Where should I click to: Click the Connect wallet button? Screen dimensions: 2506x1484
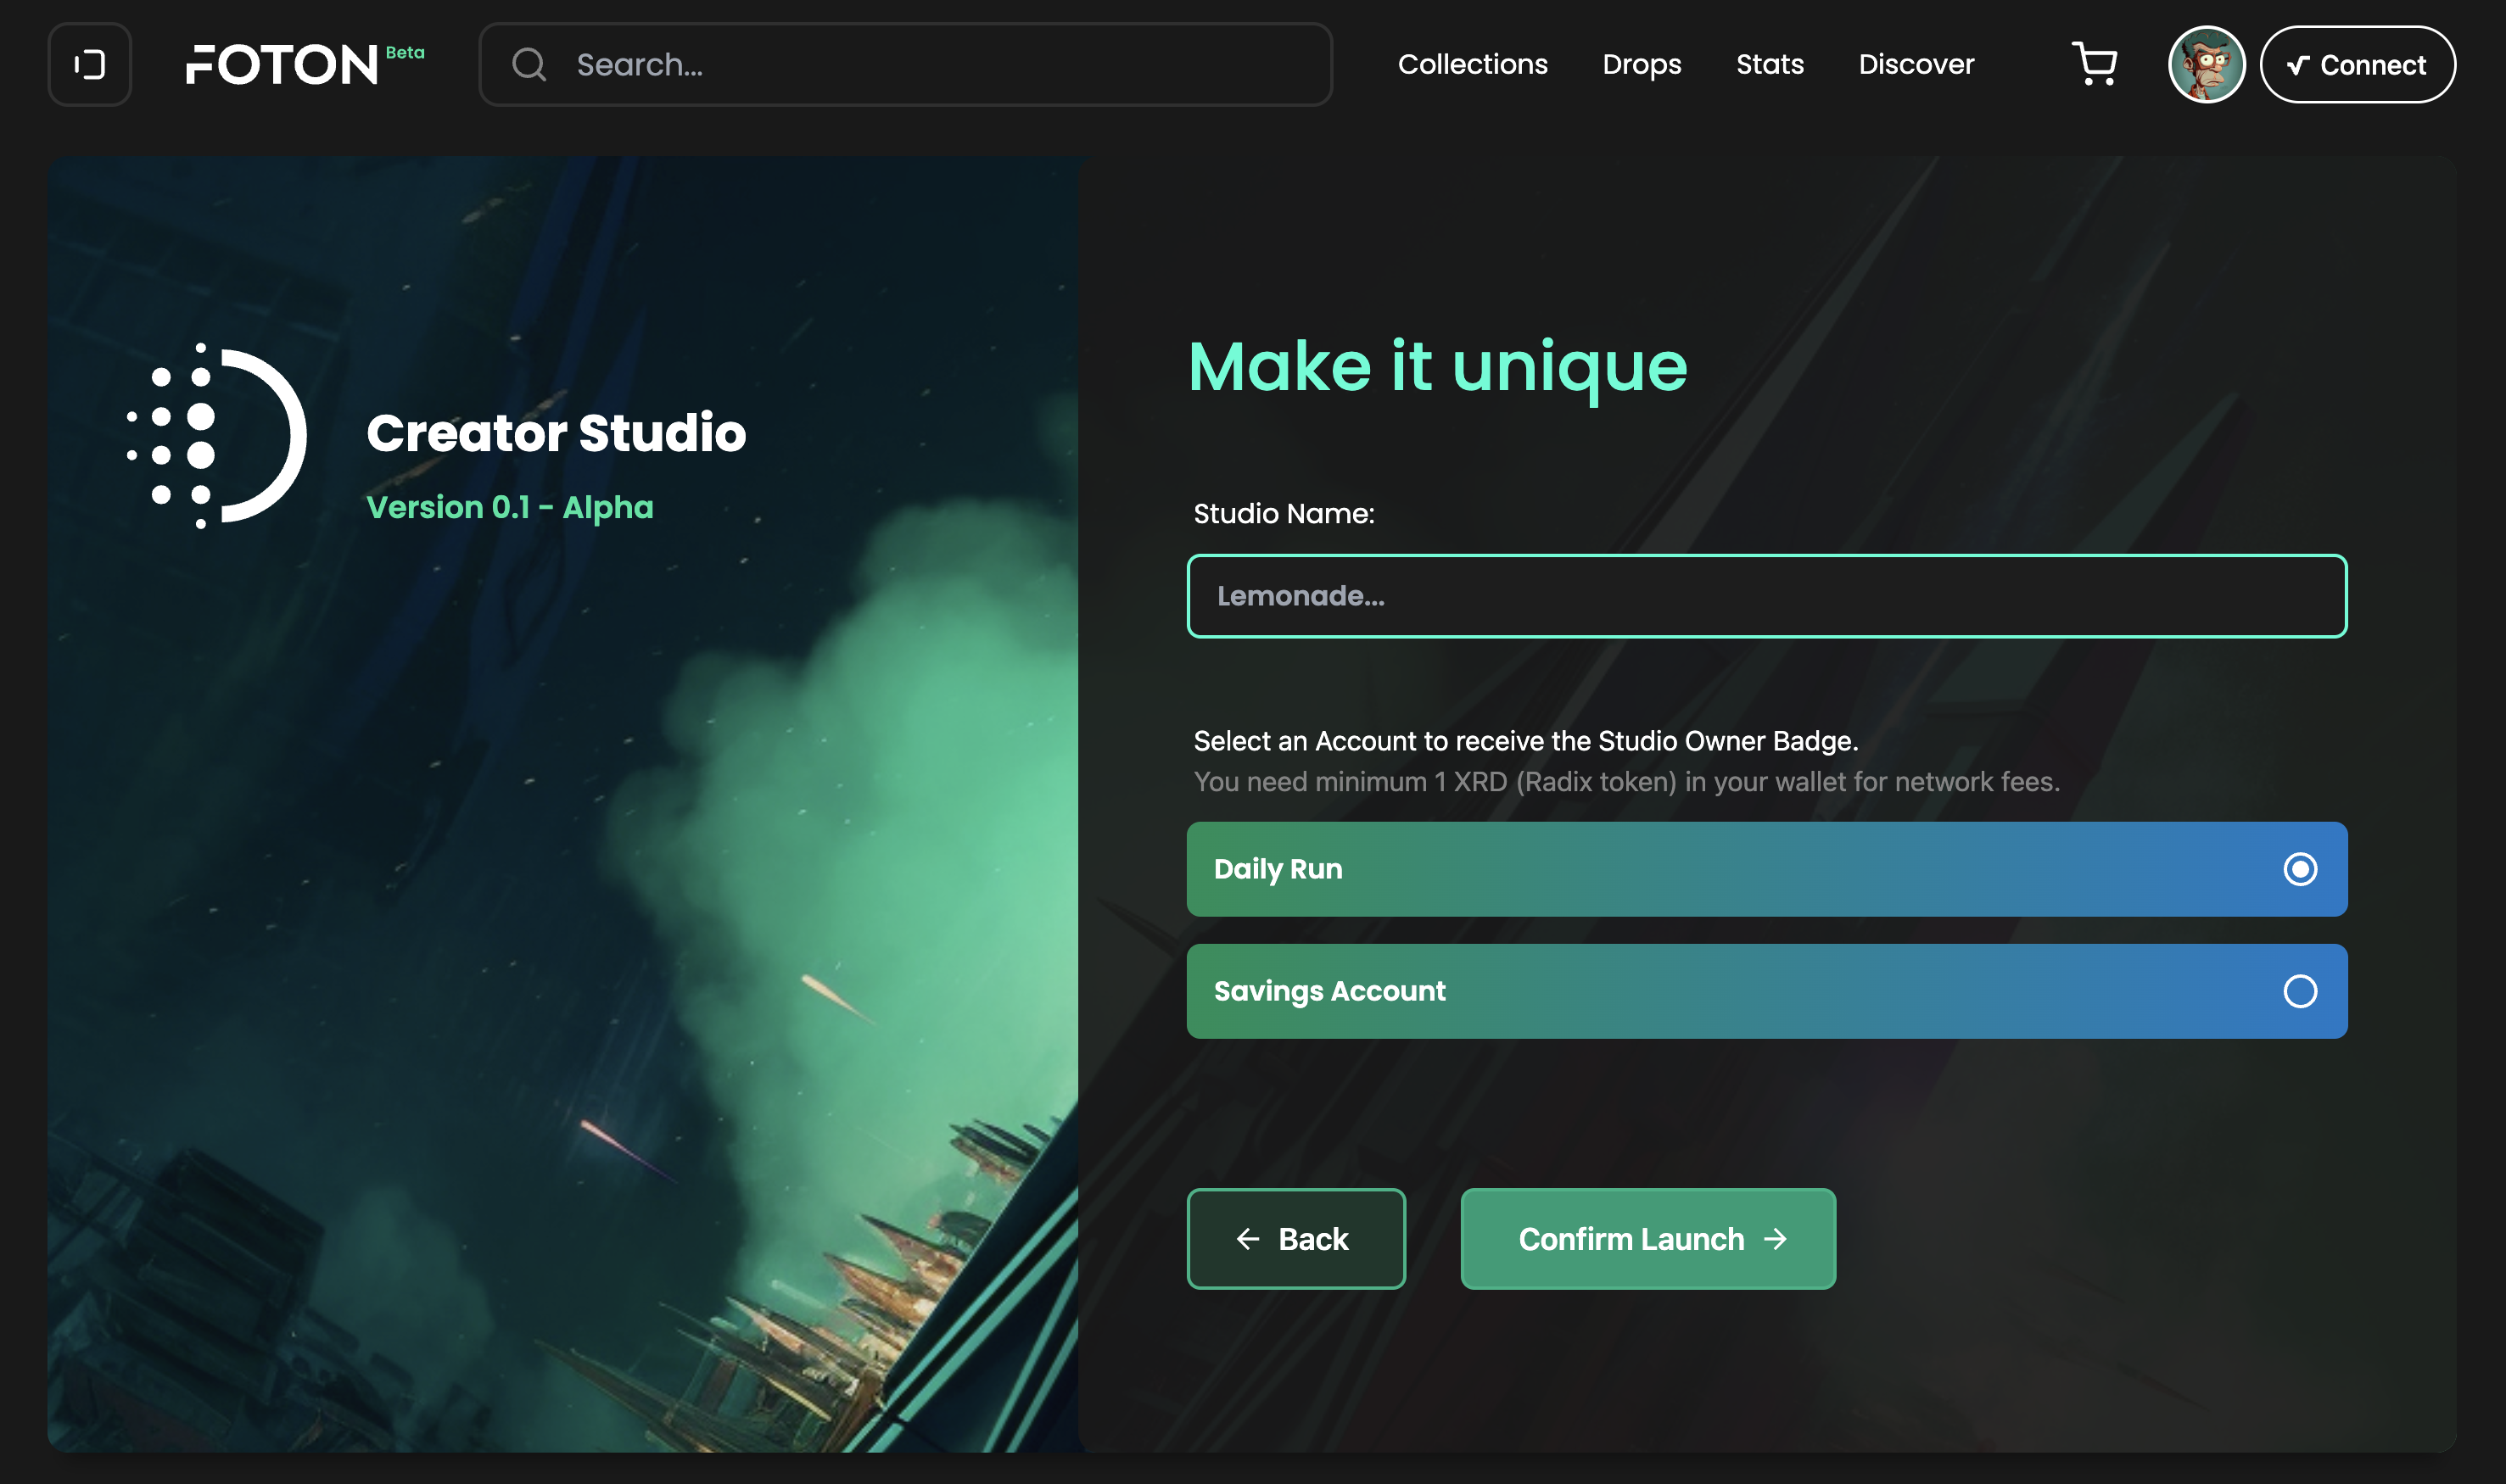tap(2357, 64)
